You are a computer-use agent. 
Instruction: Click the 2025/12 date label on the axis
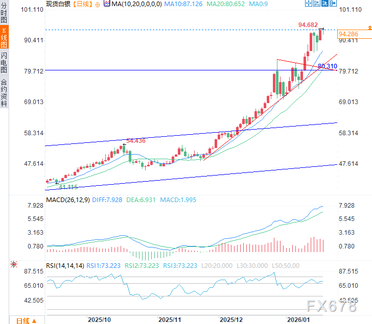(231, 320)
